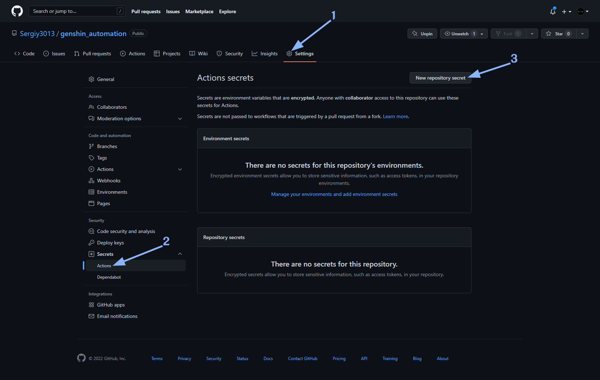Select Dependabot under Secrets
The height and width of the screenshot is (380, 600).
pyautogui.click(x=136, y=277)
